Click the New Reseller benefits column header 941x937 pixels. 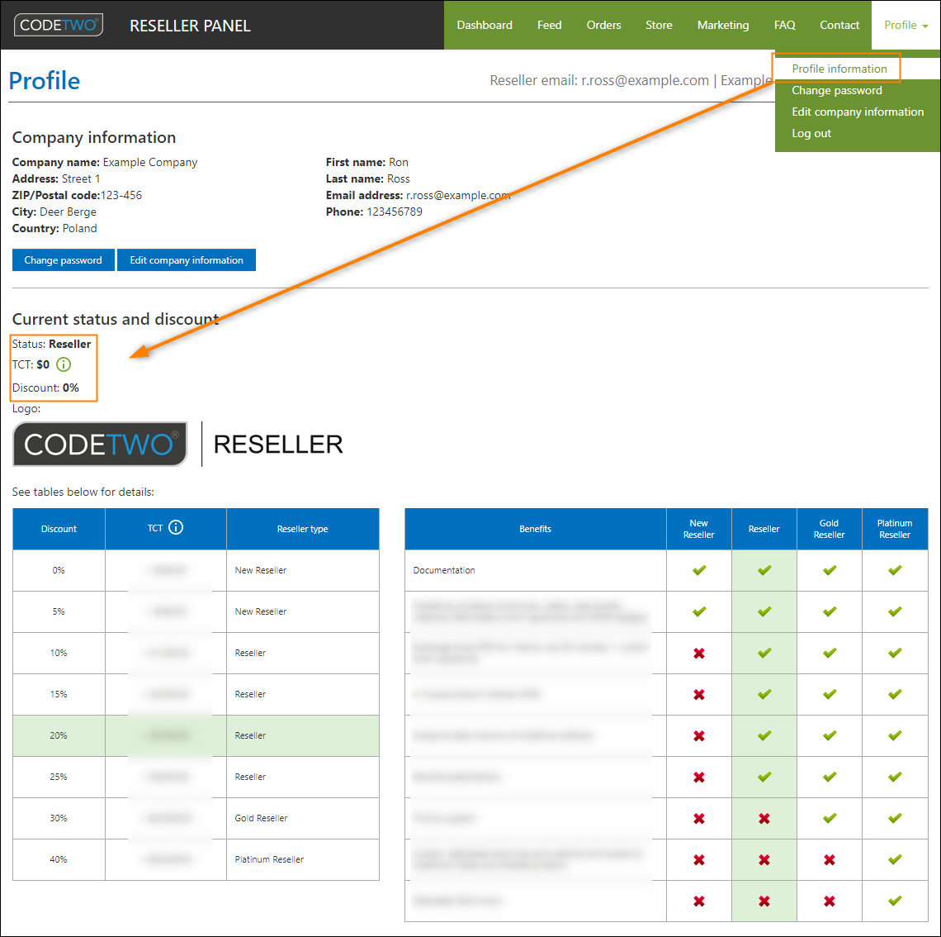[x=698, y=529]
